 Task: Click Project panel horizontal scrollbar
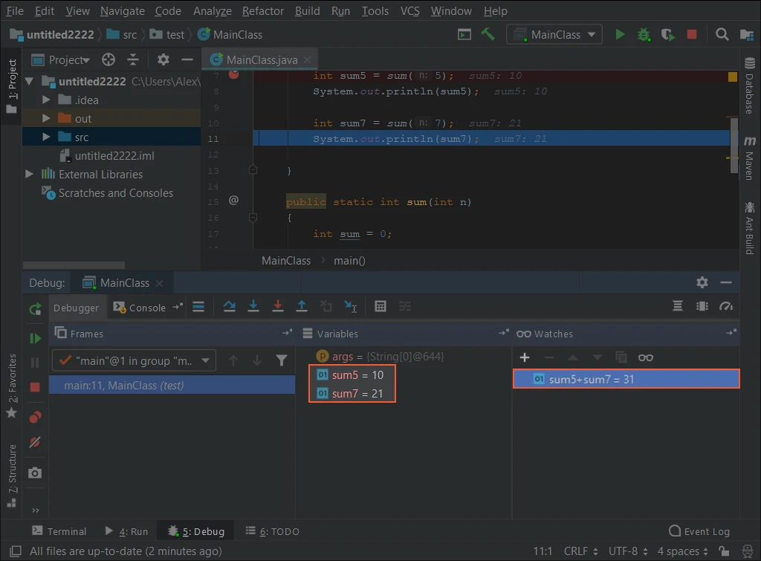pyautogui.click(x=74, y=265)
